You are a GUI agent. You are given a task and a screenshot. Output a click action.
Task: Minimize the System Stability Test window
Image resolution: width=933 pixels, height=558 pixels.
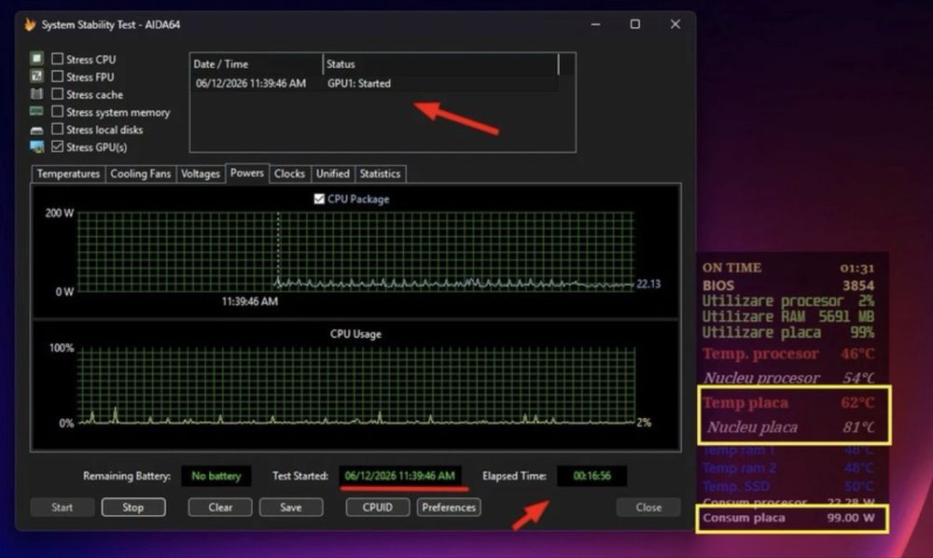tap(595, 24)
